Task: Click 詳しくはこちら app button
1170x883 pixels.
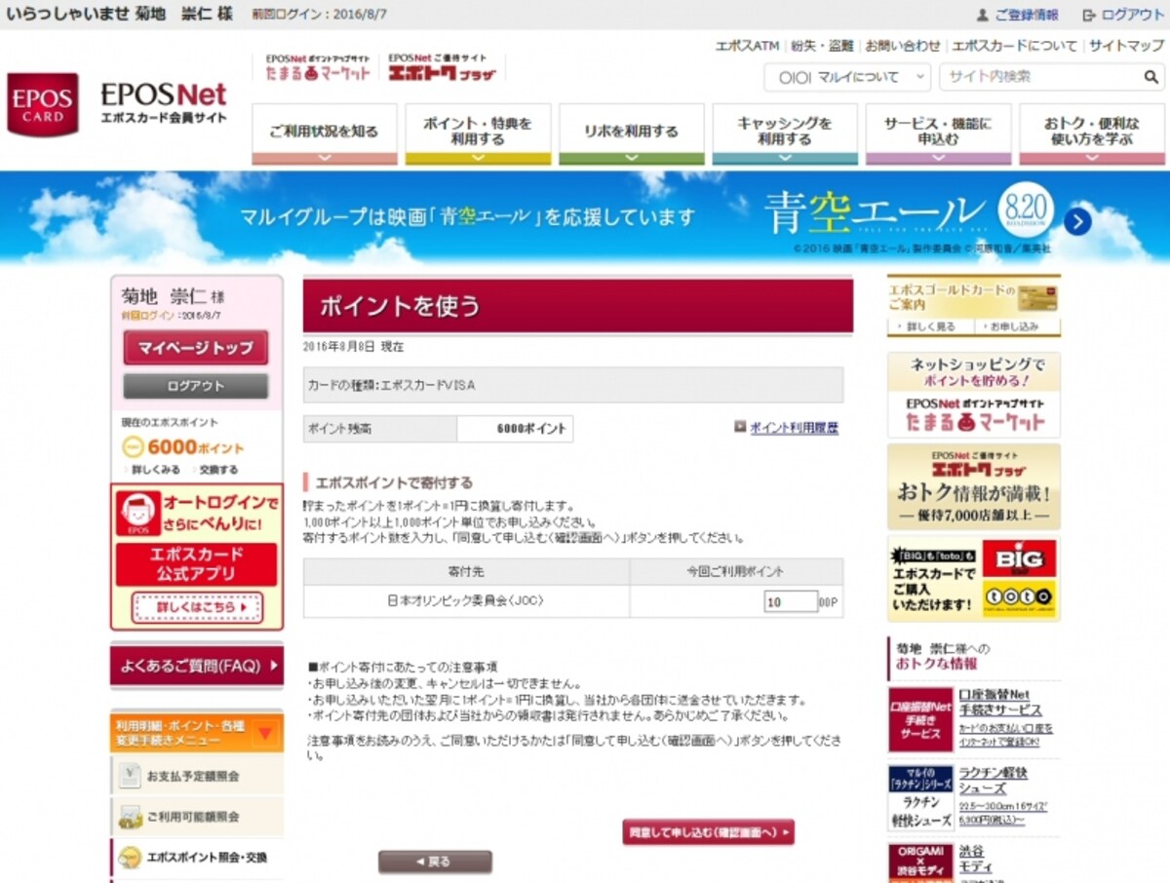Action: pyautogui.click(x=197, y=607)
